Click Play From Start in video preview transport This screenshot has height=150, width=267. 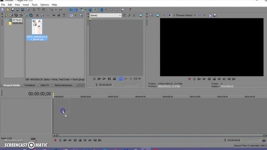tap(199, 79)
